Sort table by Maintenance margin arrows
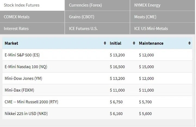The width and height of the screenshot is (196, 127). [x=189, y=43]
